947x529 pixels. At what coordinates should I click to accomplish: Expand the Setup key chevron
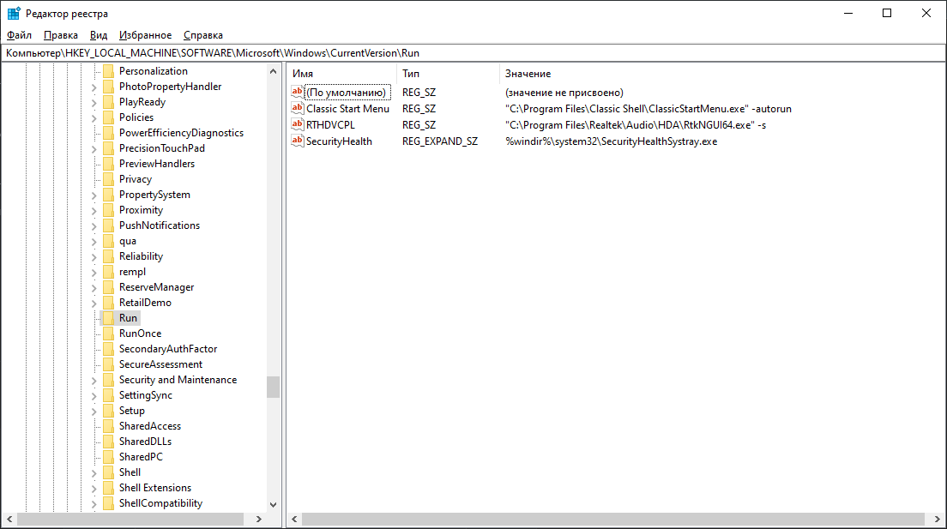(x=93, y=412)
